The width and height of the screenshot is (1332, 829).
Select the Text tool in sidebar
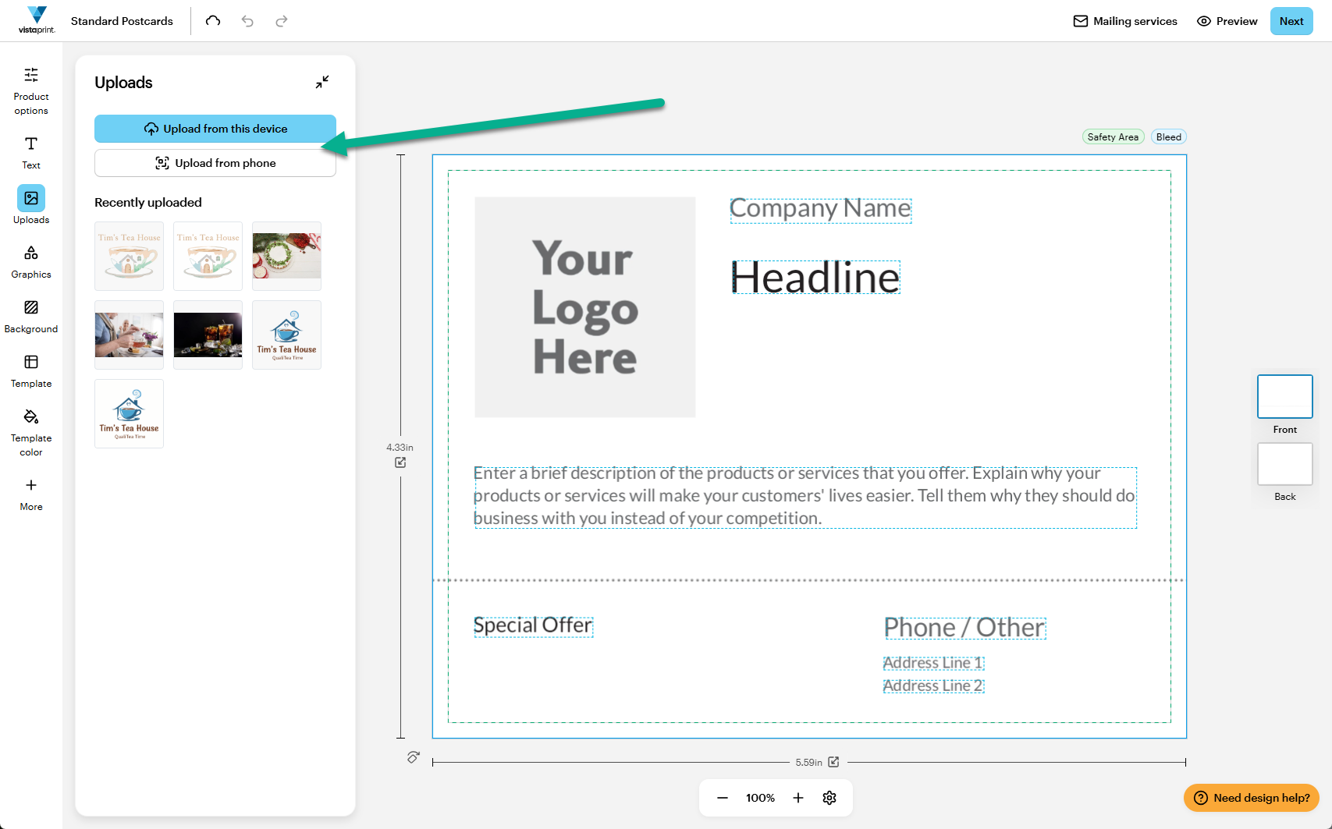click(31, 153)
